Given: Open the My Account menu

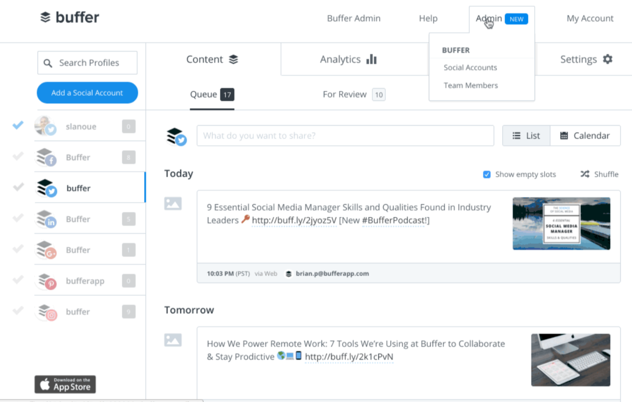Looking at the screenshot, I should [x=590, y=19].
